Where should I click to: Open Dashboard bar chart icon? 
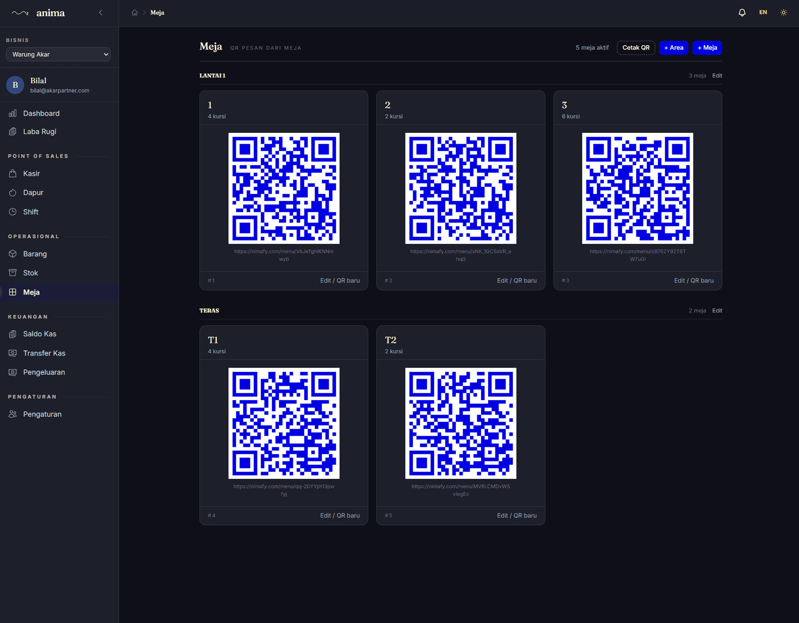pyautogui.click(x=13, y=113)
